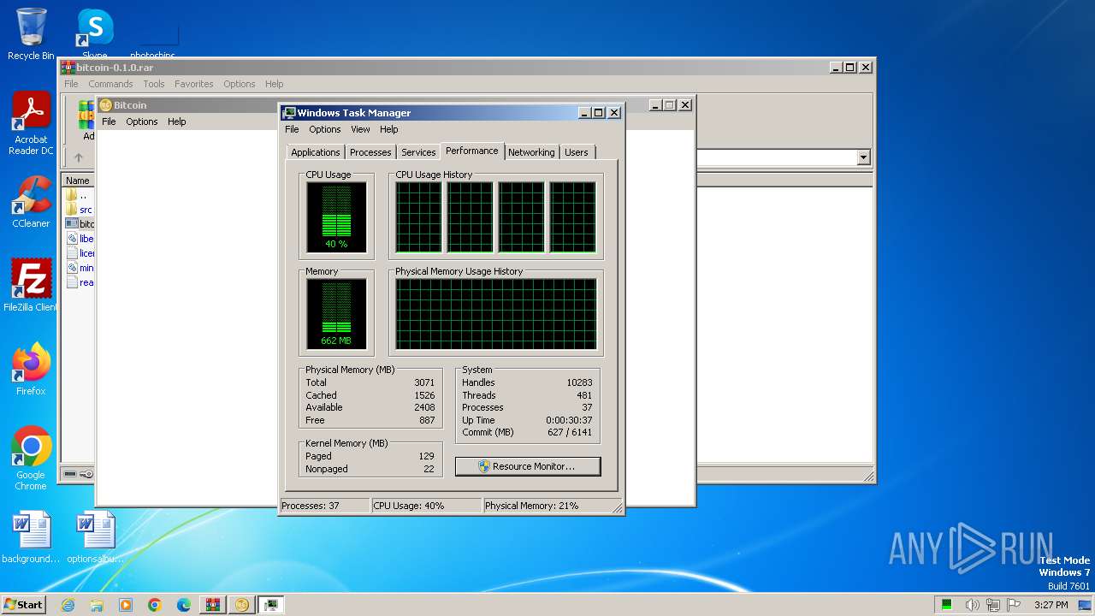Image resolution: width=1095 pixels, height=616 pixels.
Task: Open Task Manager File menu
Action: [292, 129]
